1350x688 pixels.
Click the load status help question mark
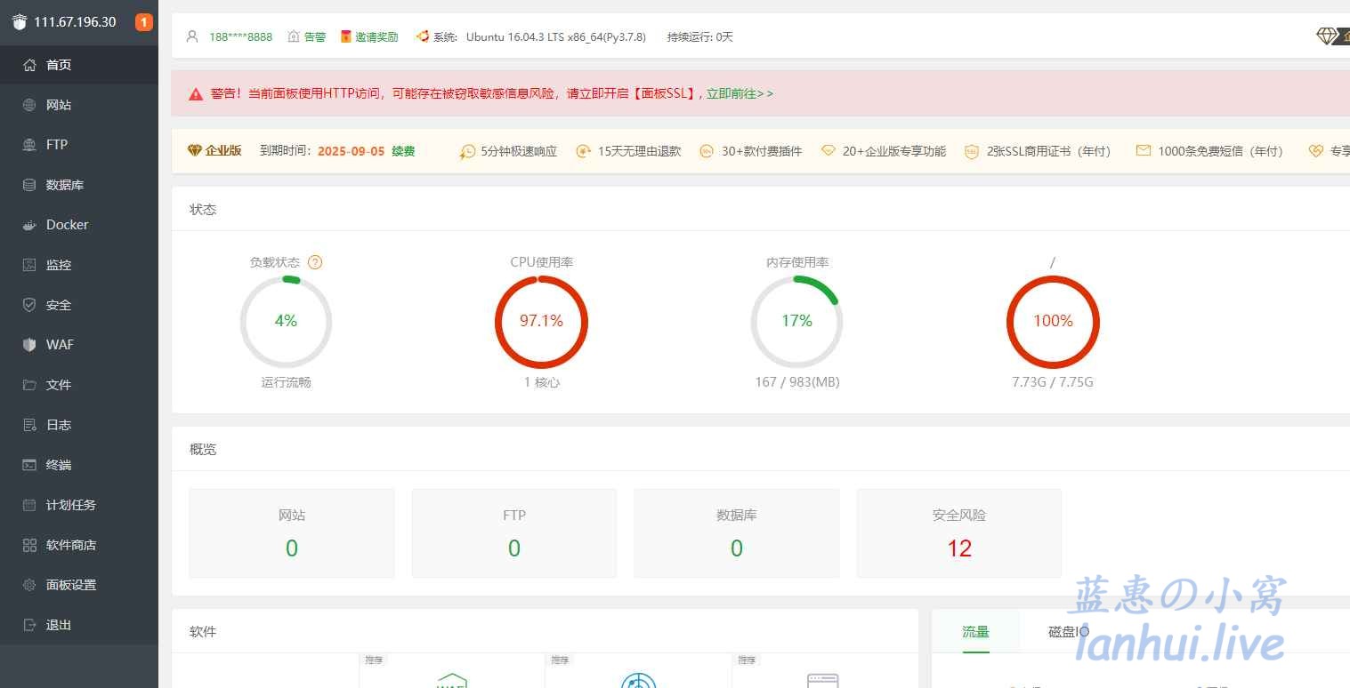315,262
